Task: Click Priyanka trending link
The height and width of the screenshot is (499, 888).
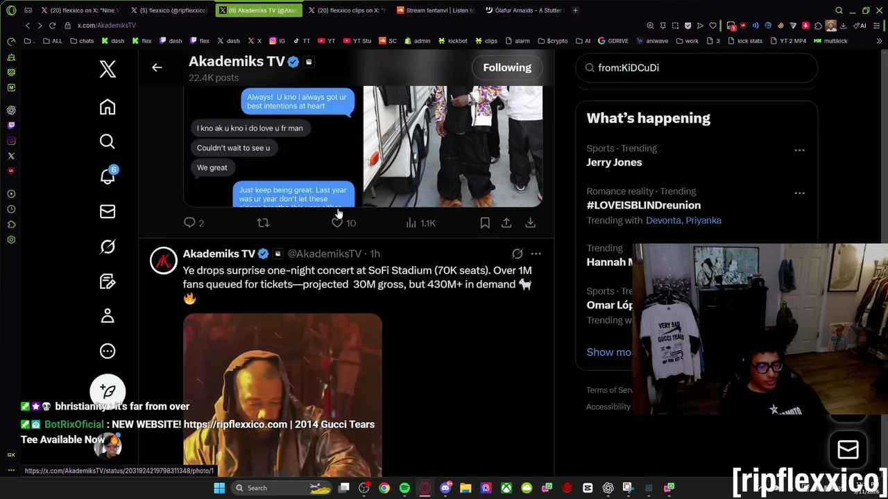Action: coord(703,220)
